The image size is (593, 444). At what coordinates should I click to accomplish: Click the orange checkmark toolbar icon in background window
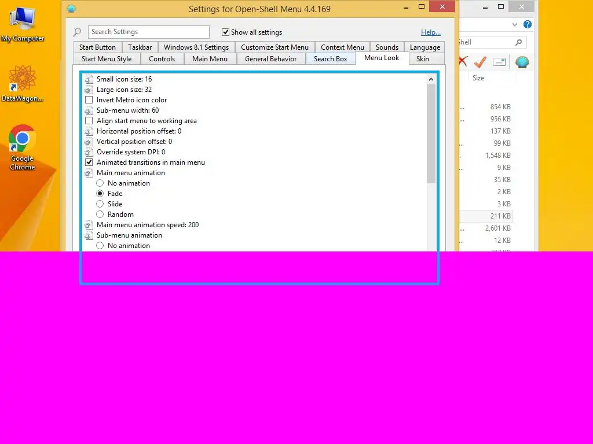click(x=480, y=61)
